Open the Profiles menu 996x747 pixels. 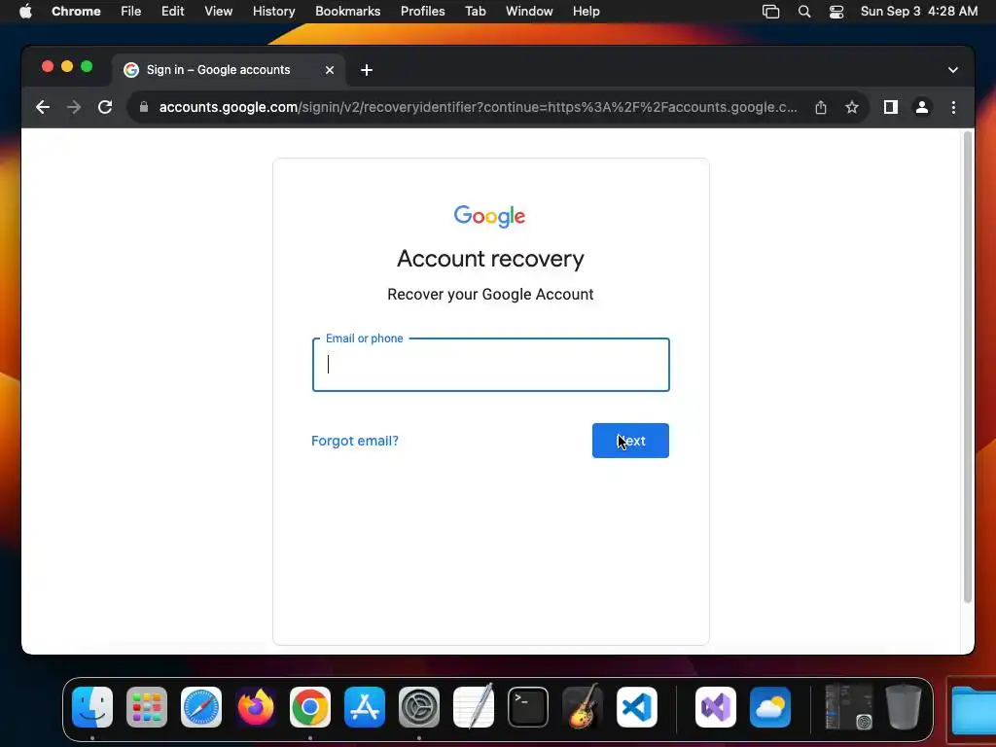click(x=422, y=12)
